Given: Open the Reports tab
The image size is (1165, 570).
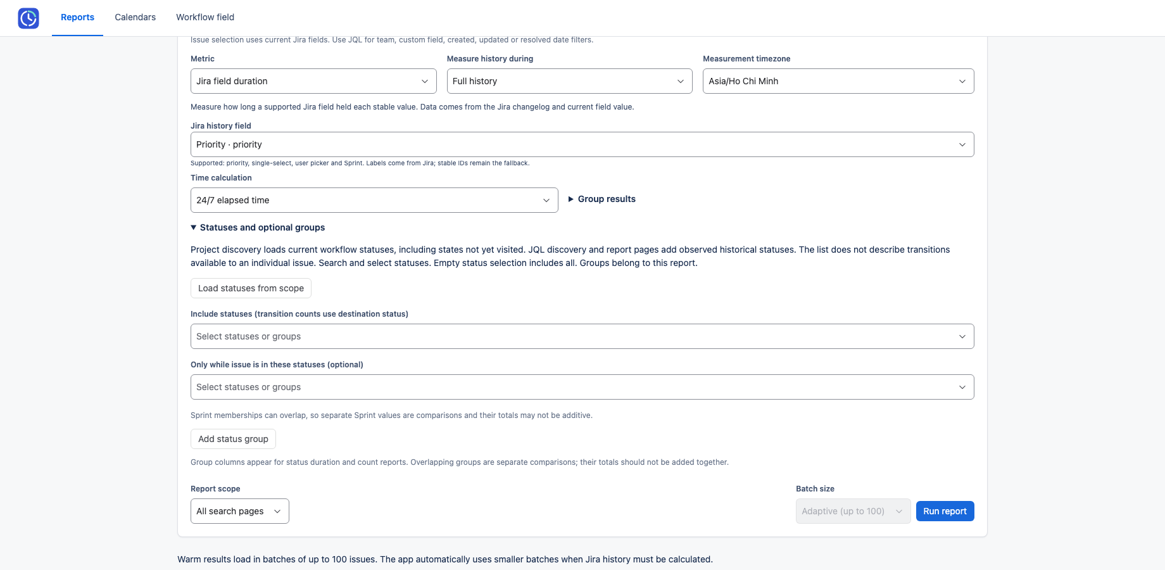Looking at the screenshot, I should (77, 17).
